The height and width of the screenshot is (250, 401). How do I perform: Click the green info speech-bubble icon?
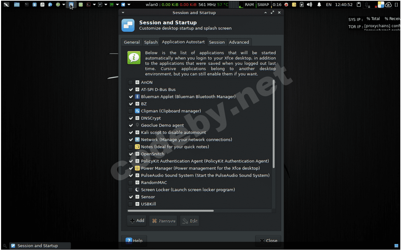[134, 58]
